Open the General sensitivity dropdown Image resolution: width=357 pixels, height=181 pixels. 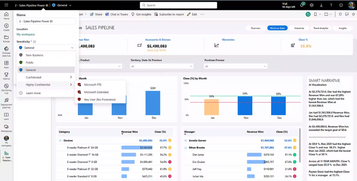(46, 48)
